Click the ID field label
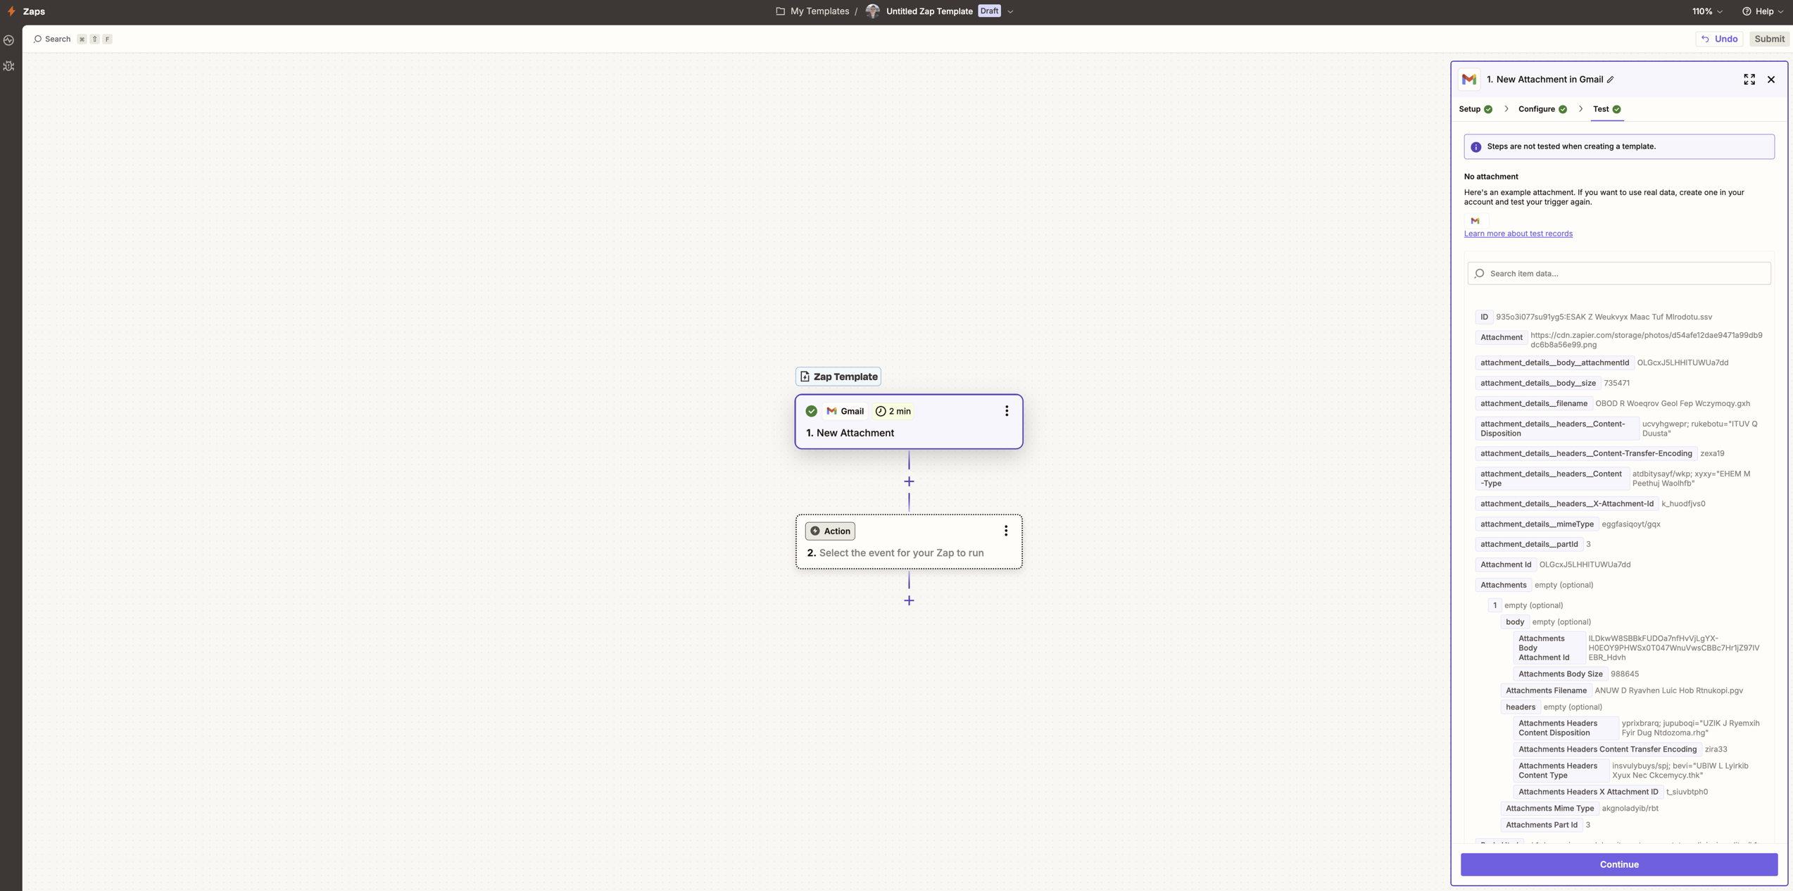The width and height of the screenshot is (1793, 891). point(1483,317)
